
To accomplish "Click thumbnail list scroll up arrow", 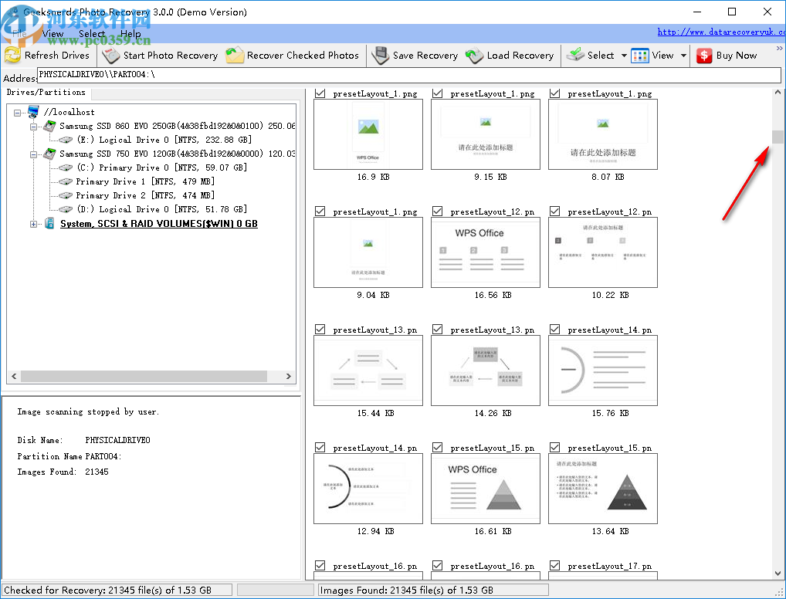I will click(x=777, y=92).
